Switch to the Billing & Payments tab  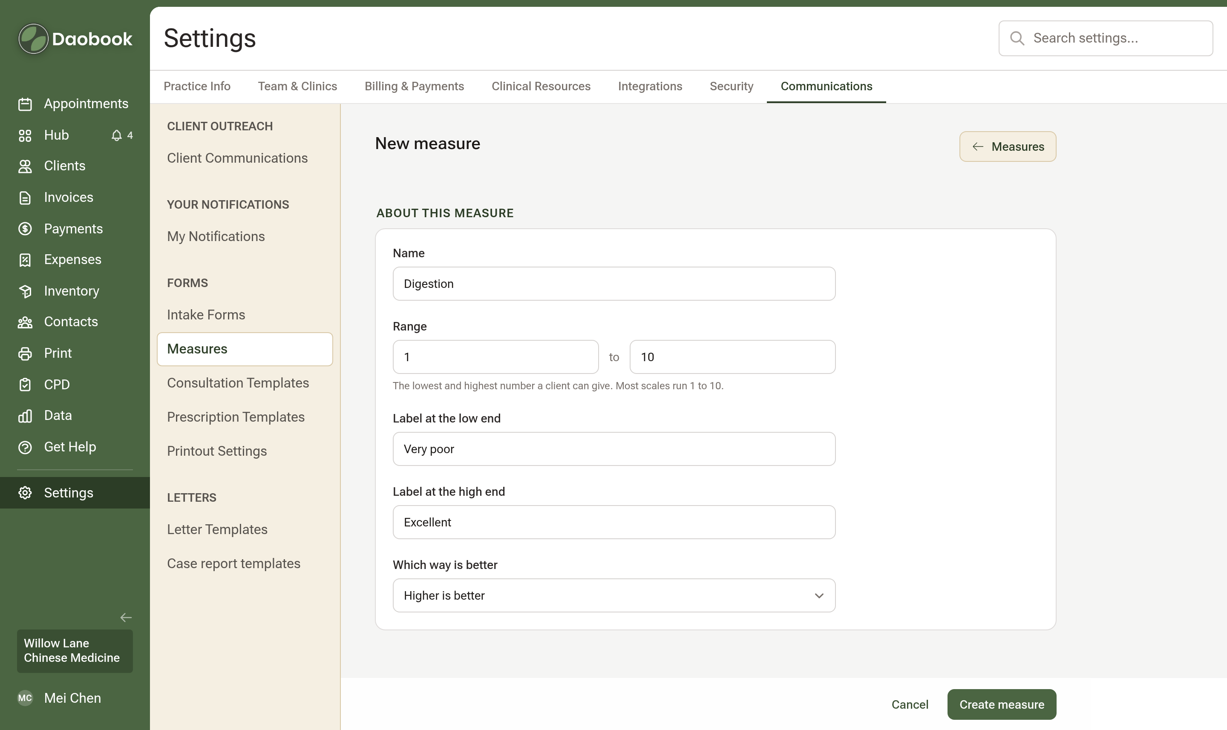click(414, 86)
